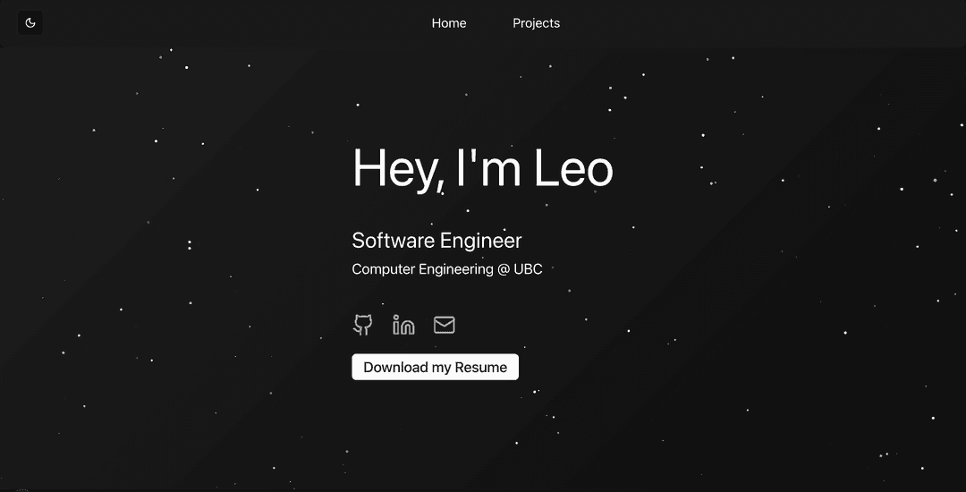
Task: Open the LinkedIn profile icon
Action: pyautogui.click(x=403, y=325)
